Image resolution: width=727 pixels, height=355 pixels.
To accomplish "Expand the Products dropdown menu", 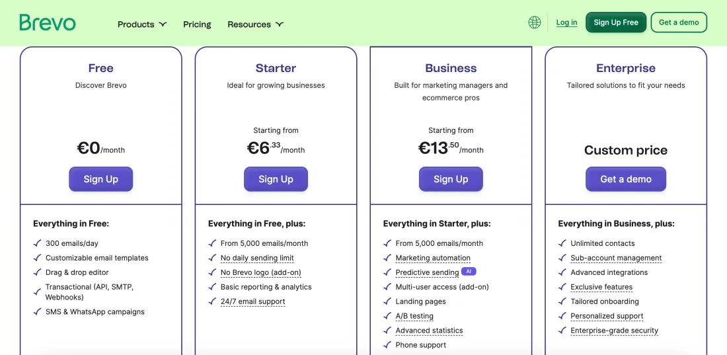I will click(x=142, y=24).
